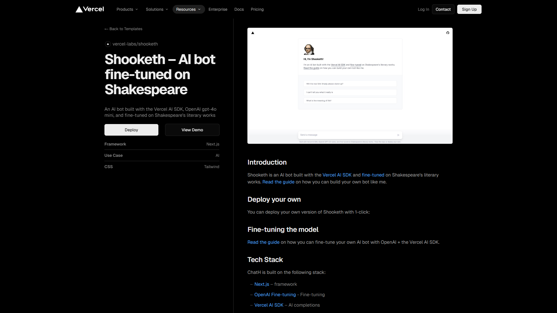
Task: Expand the Products dropdown menu
Action: (127, 9)
